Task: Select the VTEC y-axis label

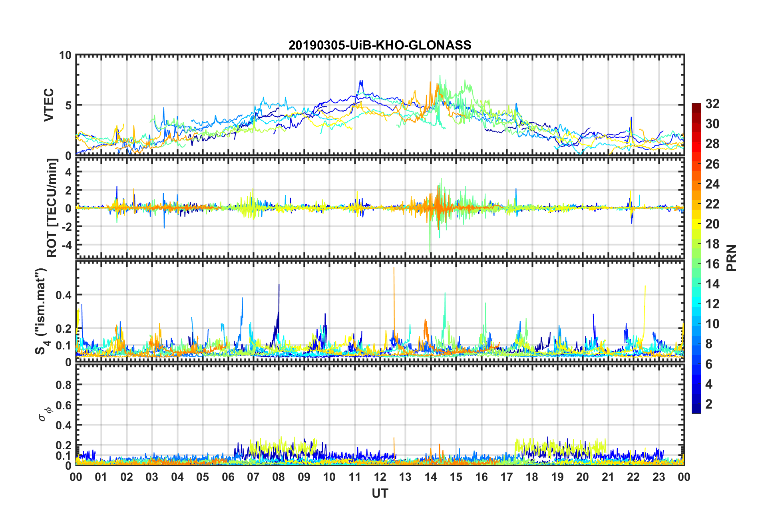Action: (49, 105)
